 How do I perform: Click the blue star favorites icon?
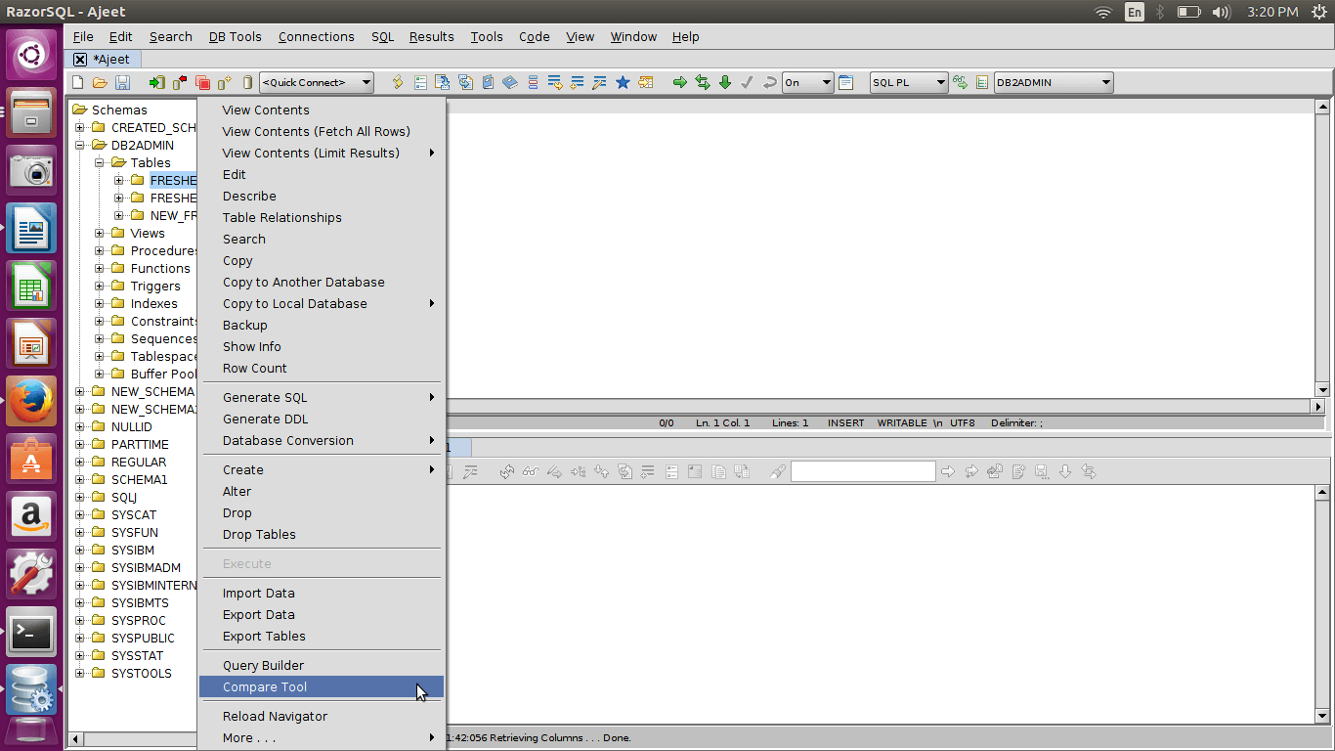(x=623, y=83)
